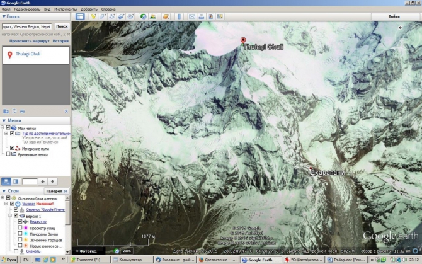Select the add path tool
Image resolution: width=422 pixels, height=264 pixels.
pos(111,16)
